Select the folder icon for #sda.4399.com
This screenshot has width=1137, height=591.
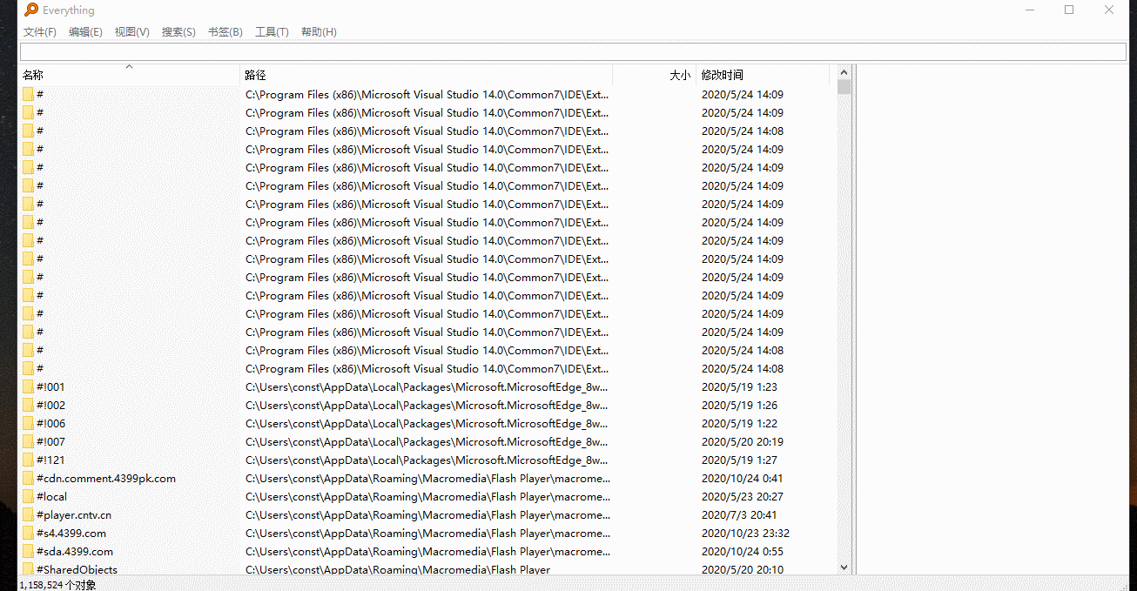click(28, 552)
